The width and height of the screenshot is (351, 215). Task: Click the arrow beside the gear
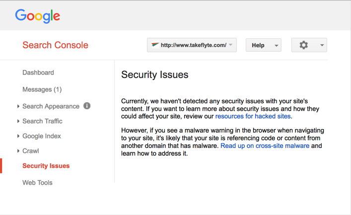pos(322,45)
